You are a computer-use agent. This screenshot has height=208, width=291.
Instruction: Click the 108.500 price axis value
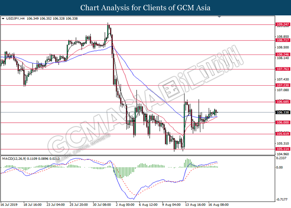[x=283, y=47]
